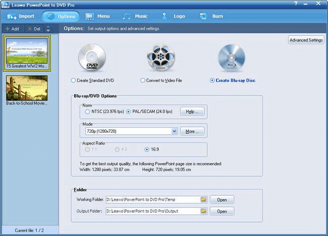Browse for Working Folder via folder icon
328x236 pixels.
pos(203,200)
